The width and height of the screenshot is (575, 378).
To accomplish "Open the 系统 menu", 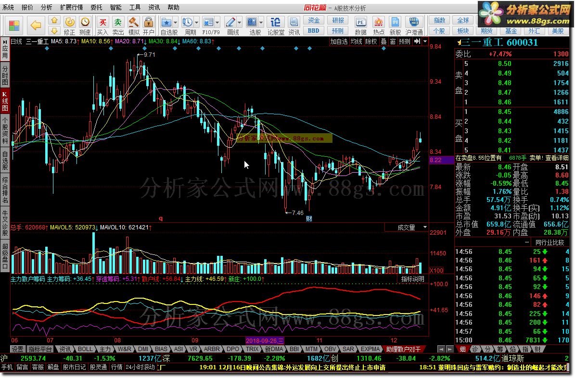I will [8, 7].
